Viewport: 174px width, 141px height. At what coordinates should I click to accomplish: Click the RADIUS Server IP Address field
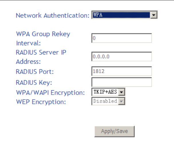coord(122,57)
